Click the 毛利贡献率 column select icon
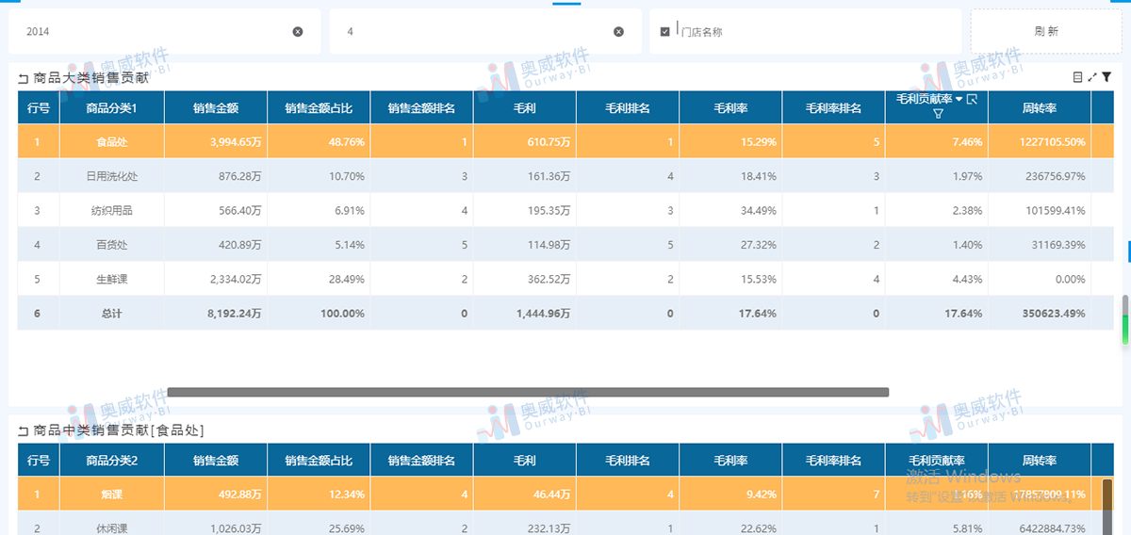 [972, 99]
